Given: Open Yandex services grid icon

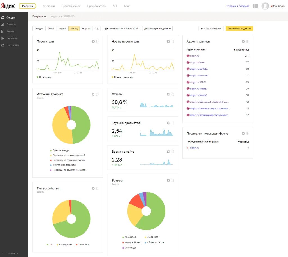Looking at the screenshot, I should click(255, 6).
